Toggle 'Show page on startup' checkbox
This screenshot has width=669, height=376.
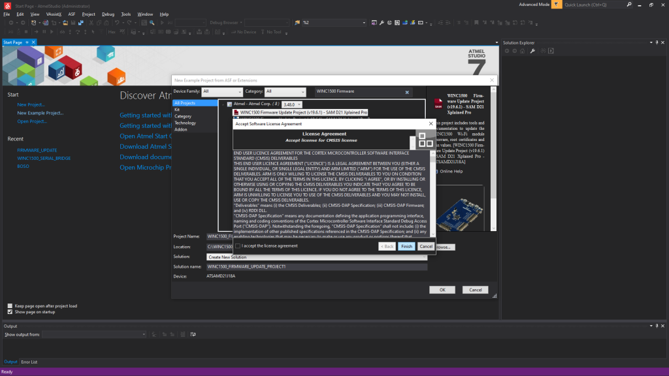[10, 311]
